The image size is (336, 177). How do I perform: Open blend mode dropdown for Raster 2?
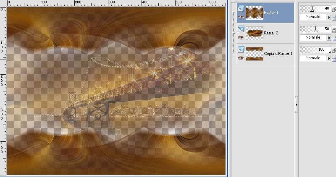point(329,38)
